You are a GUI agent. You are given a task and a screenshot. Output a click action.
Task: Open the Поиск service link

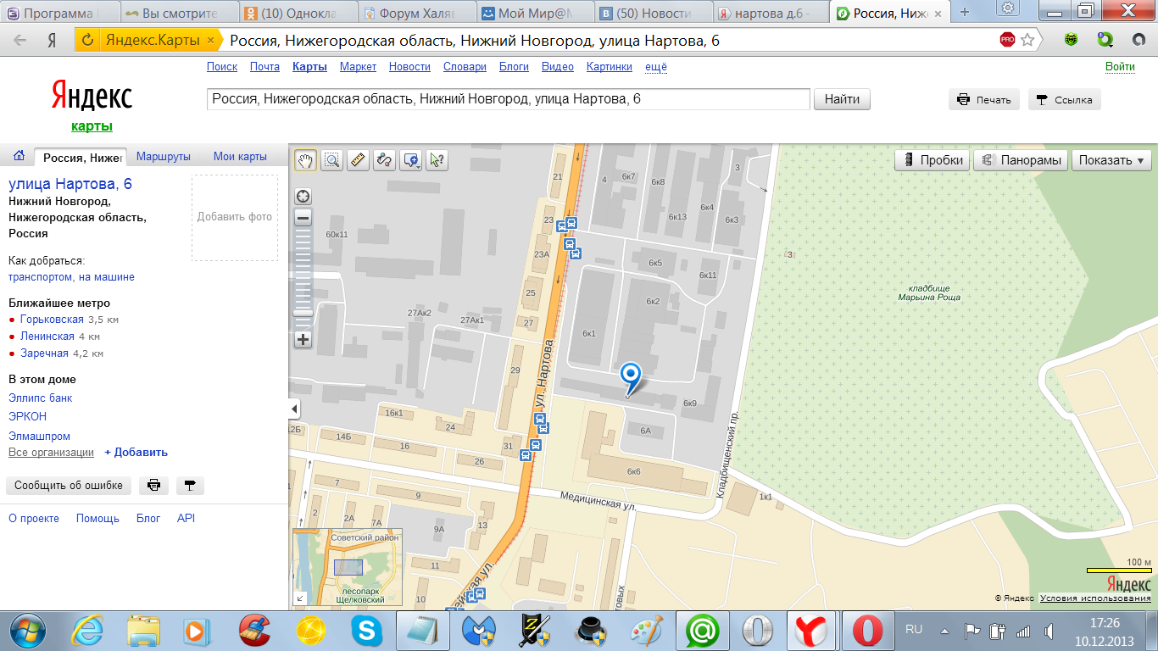(x=222, y=67)
